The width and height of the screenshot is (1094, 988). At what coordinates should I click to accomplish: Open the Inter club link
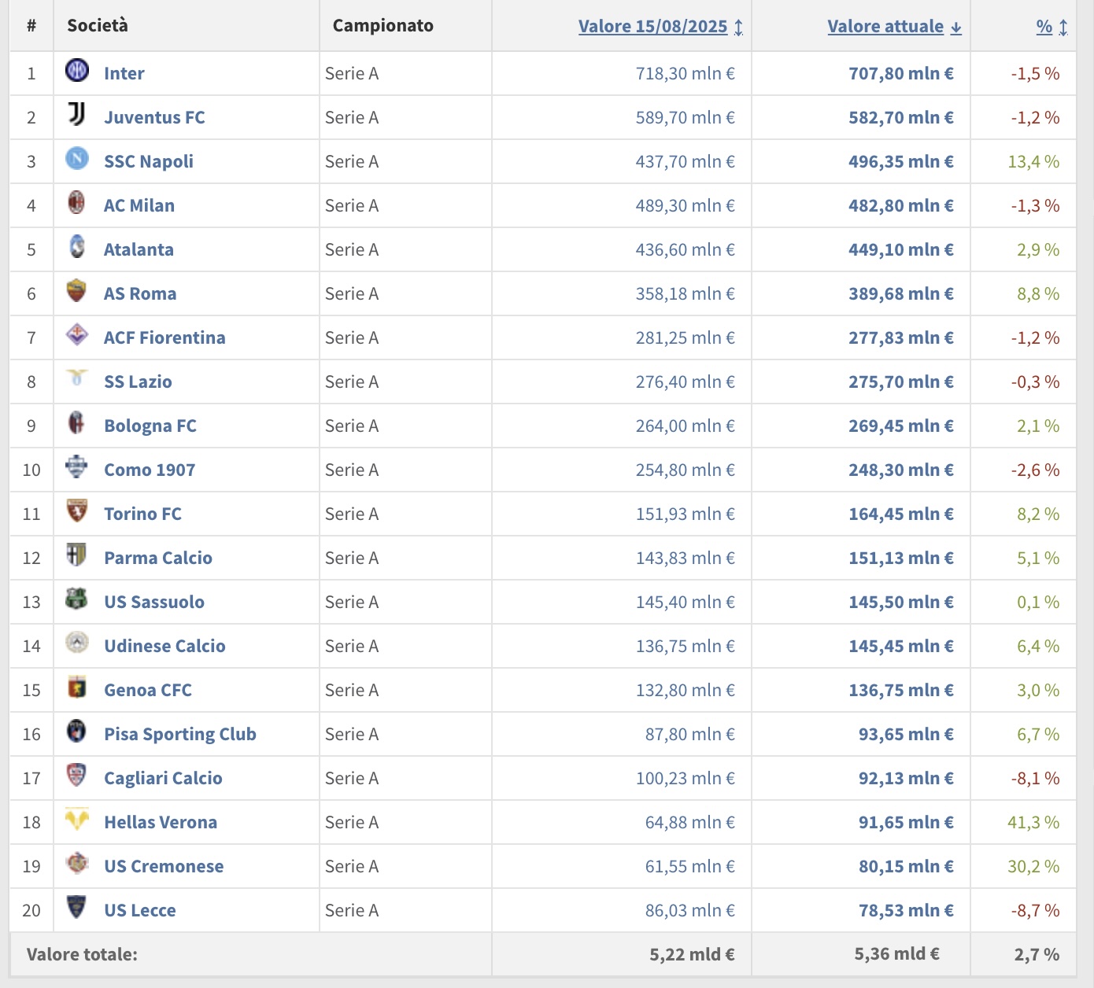[x=124, y=73]
